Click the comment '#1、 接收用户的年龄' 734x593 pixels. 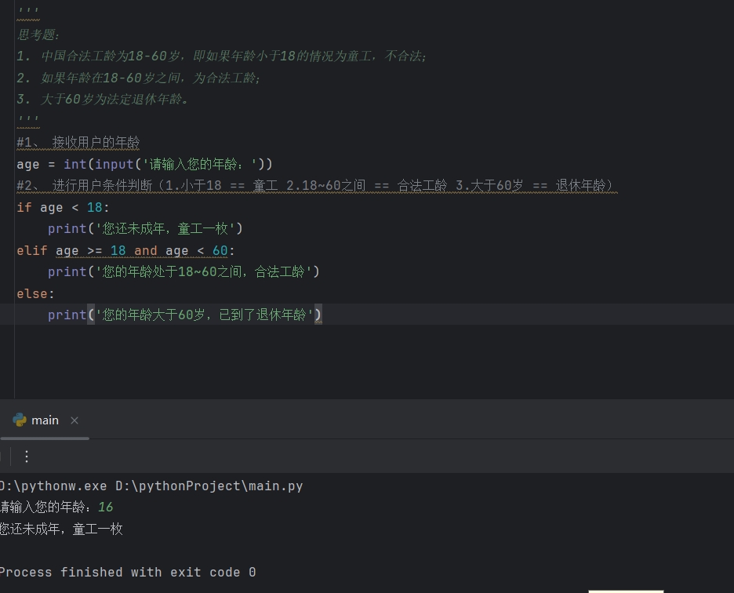coord(78,143)
